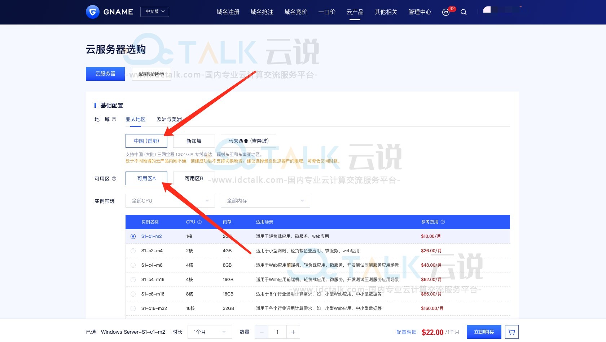This screenshot has width=606, height=342.
Task: Switch to 站群服务器 tab
Action: 151,74
